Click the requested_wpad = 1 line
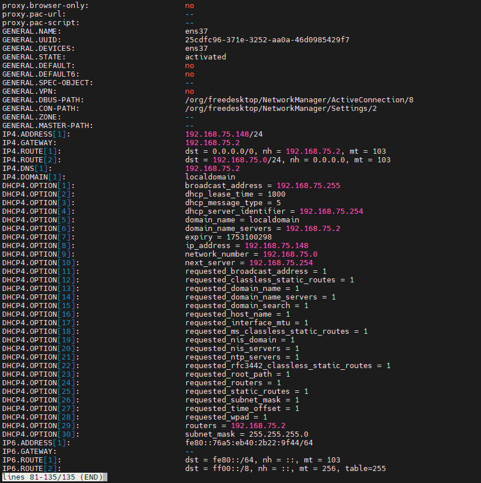 pyautogui.click(x=226, y=417)
